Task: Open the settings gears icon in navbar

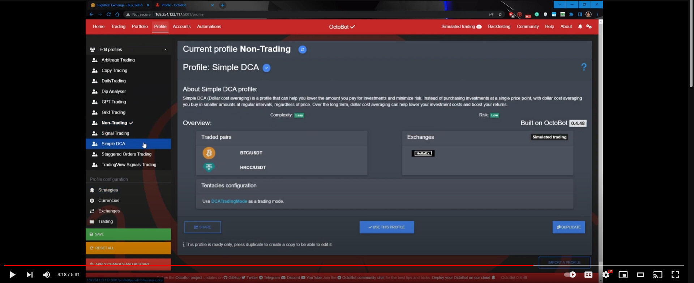Action: tap(589, 27)
